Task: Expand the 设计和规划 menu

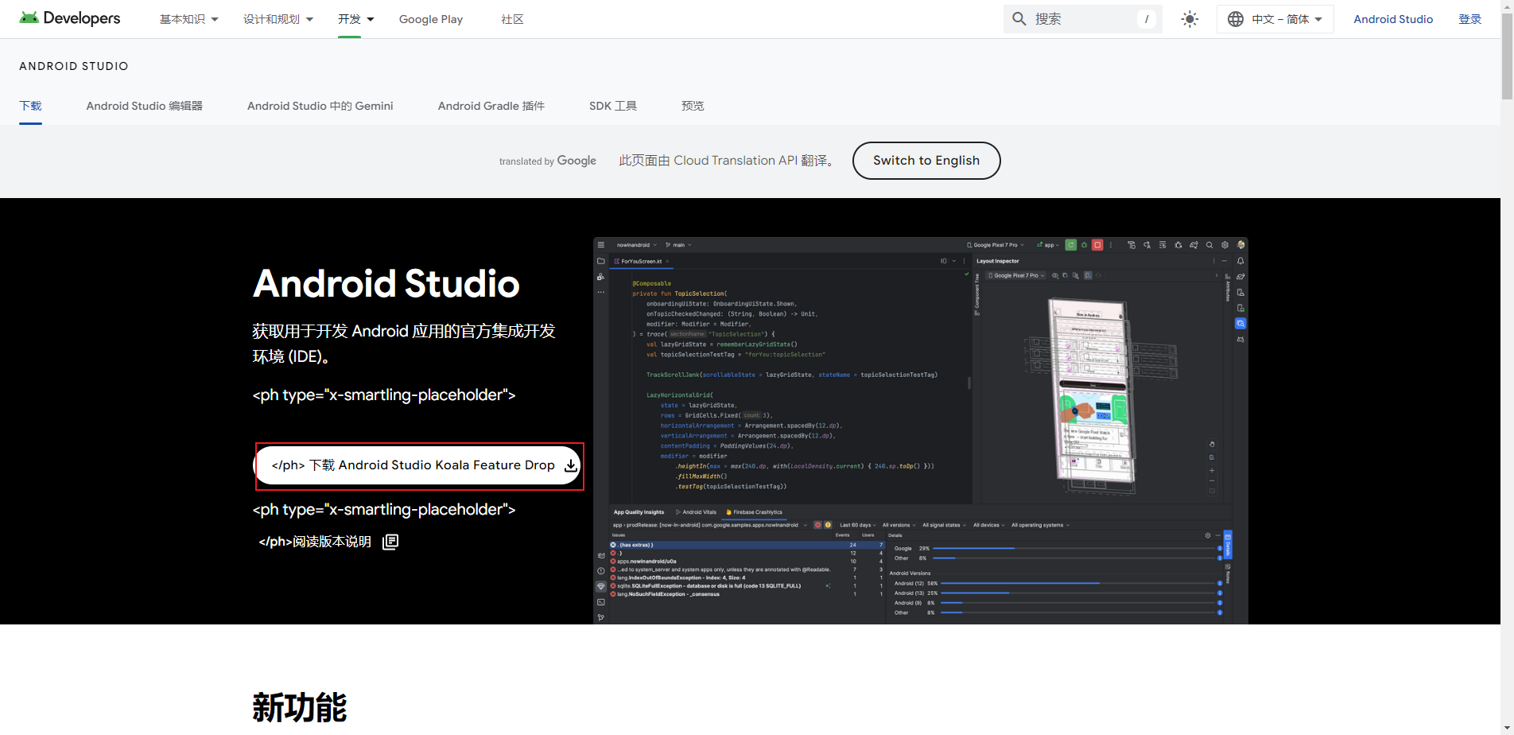Action: click(278, 19)
